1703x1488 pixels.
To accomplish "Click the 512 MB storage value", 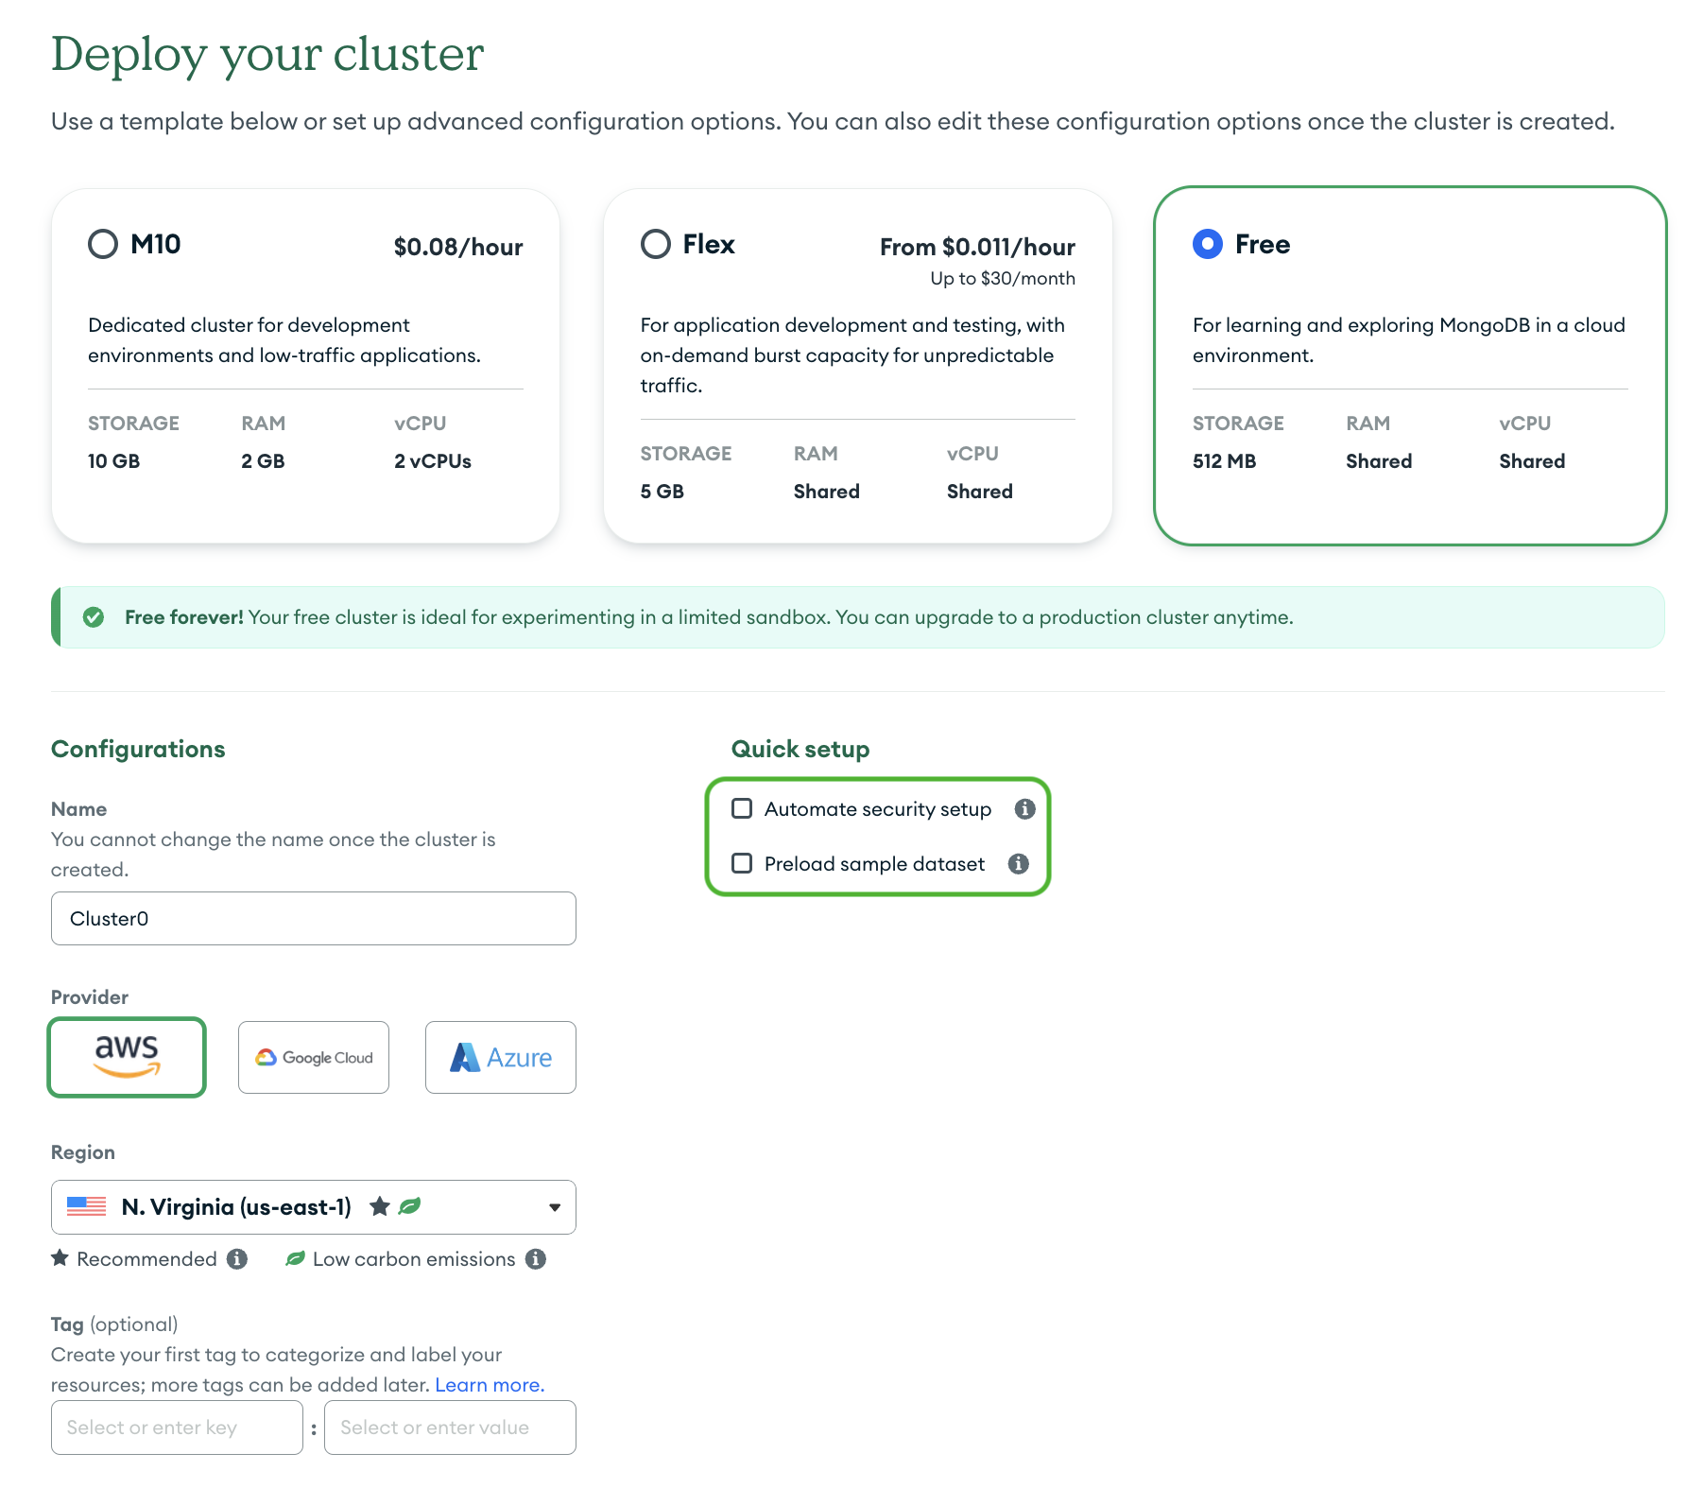I will click(1224, 461).
